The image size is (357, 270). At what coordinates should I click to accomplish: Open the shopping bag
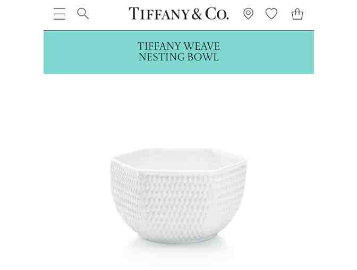[297, 14]
